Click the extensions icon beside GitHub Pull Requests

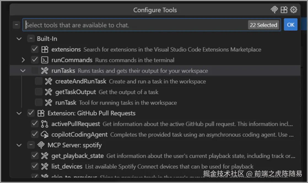pos(41,113)
